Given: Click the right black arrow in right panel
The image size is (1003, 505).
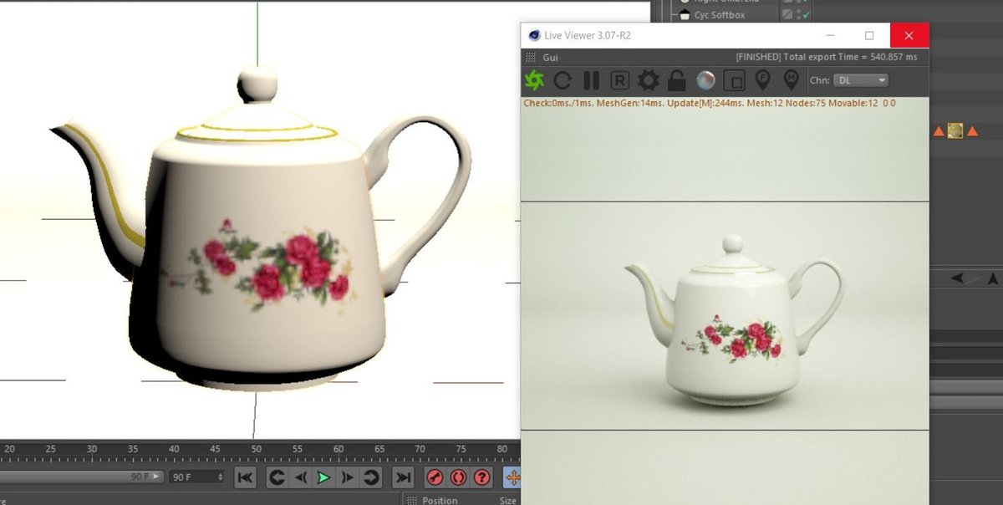Looking at the screenshot, I should 992,278.
